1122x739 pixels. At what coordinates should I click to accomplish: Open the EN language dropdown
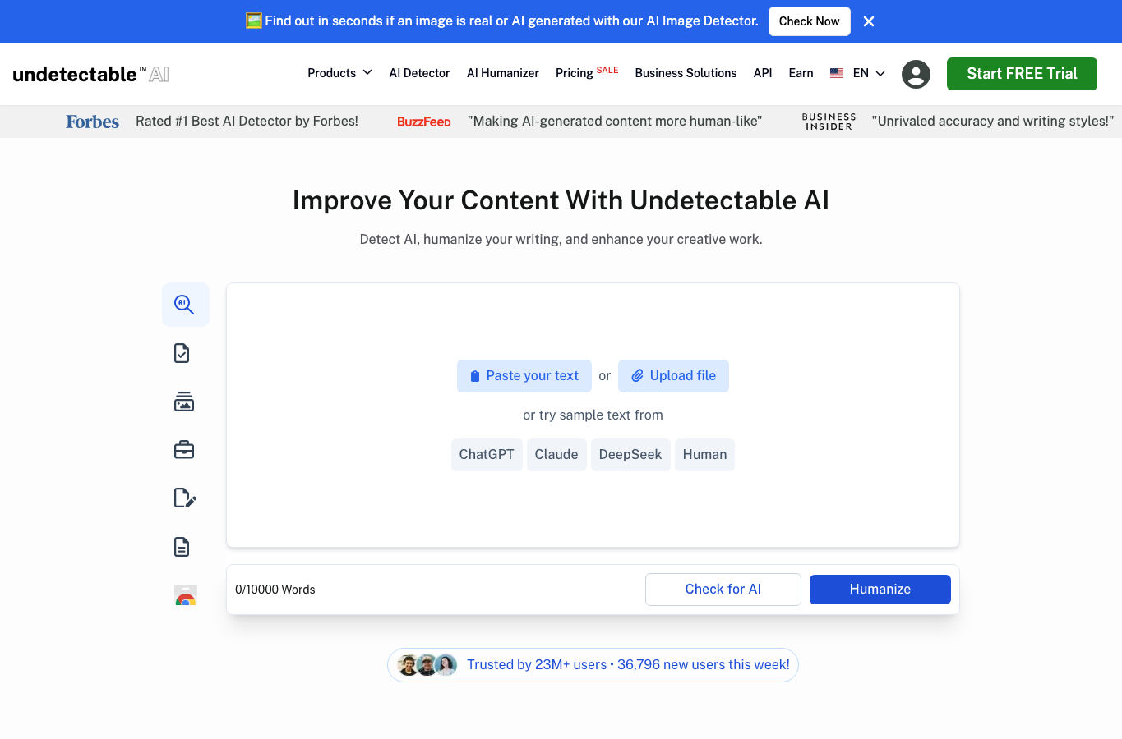[869, 73]
